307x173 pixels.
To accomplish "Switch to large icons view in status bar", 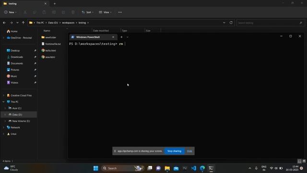I will coord(304,161).
